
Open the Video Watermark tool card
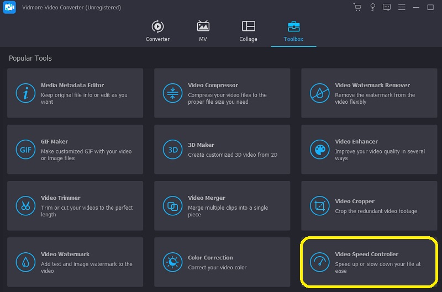point(75,262)
